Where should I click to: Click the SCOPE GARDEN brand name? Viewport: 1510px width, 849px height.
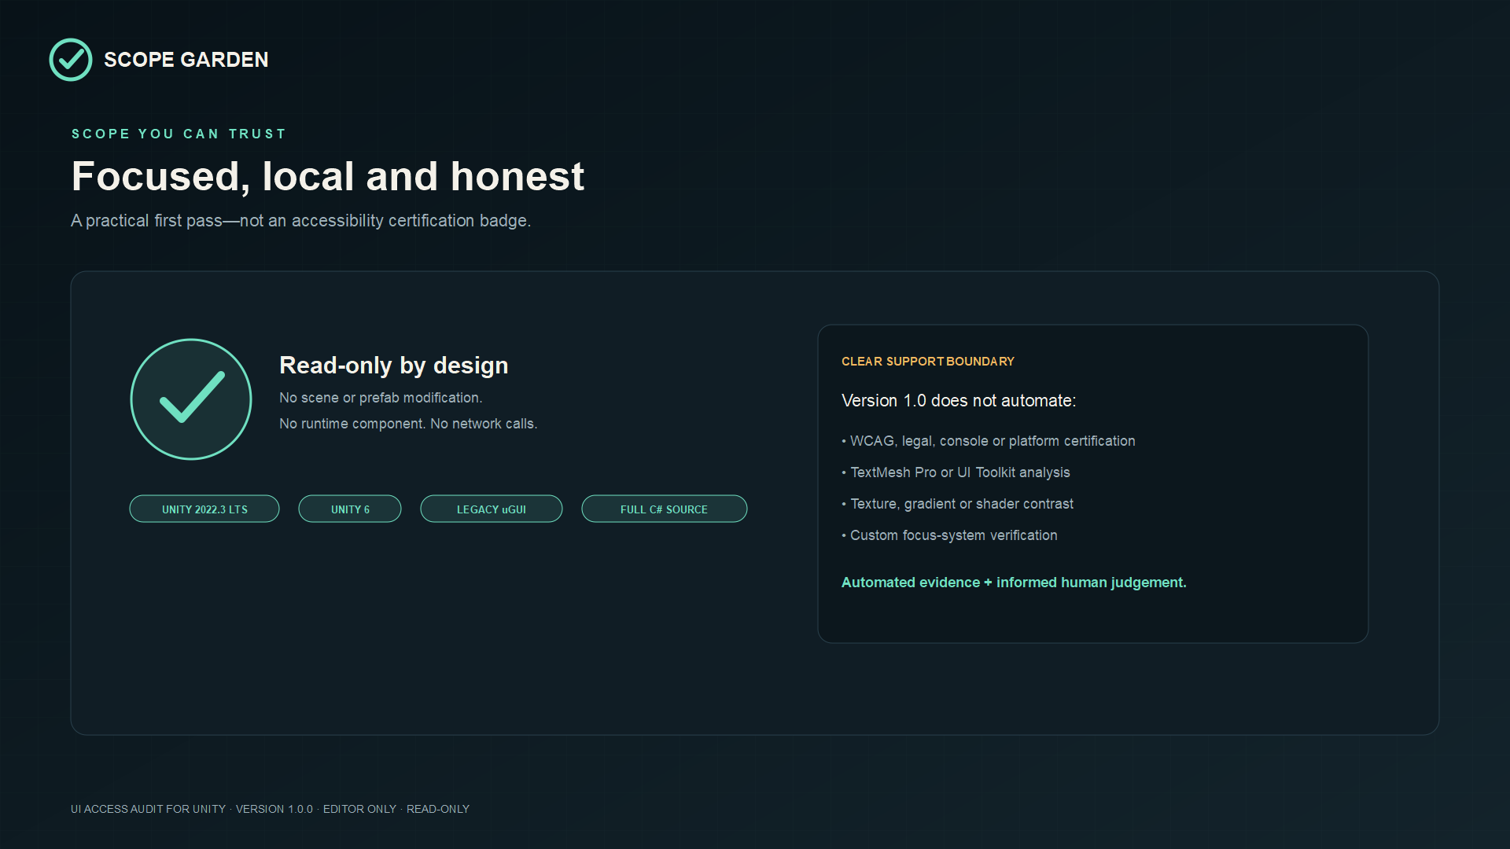click(186, 60)
